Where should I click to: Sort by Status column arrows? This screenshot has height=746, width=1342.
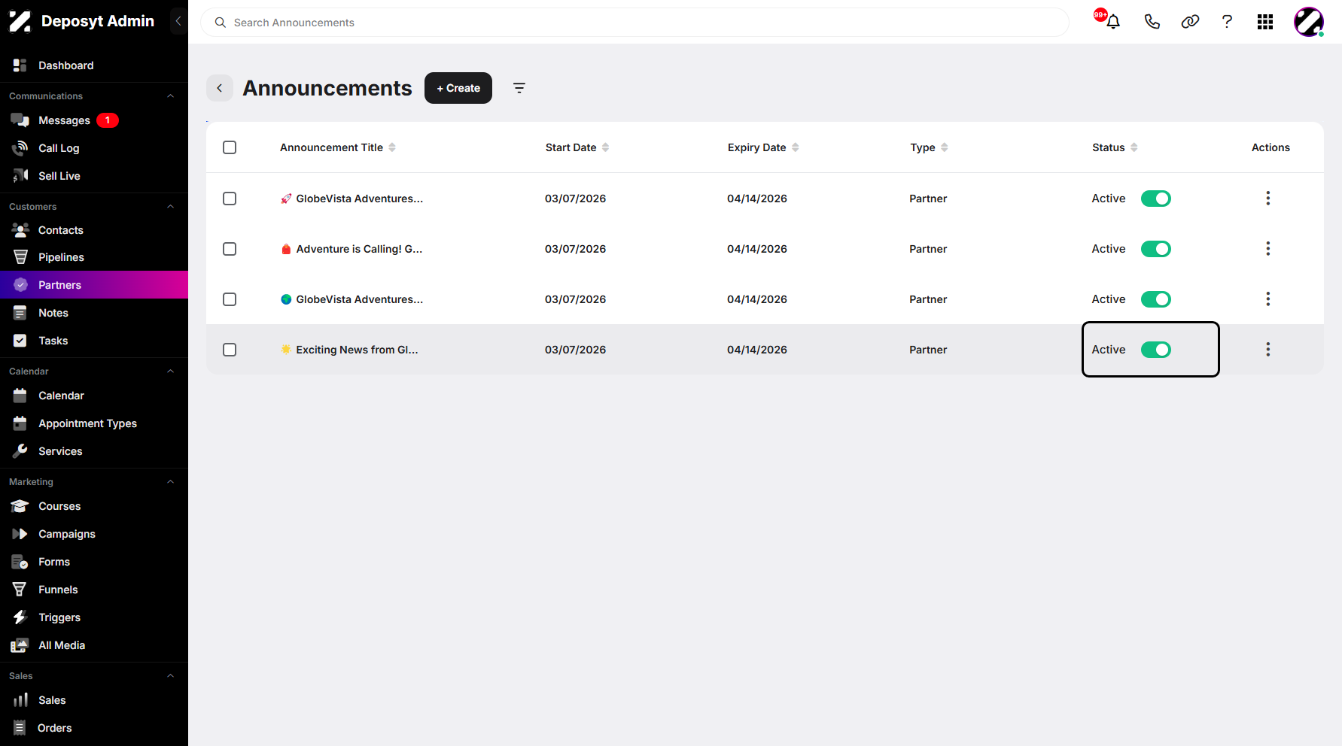pos(1134,147)
